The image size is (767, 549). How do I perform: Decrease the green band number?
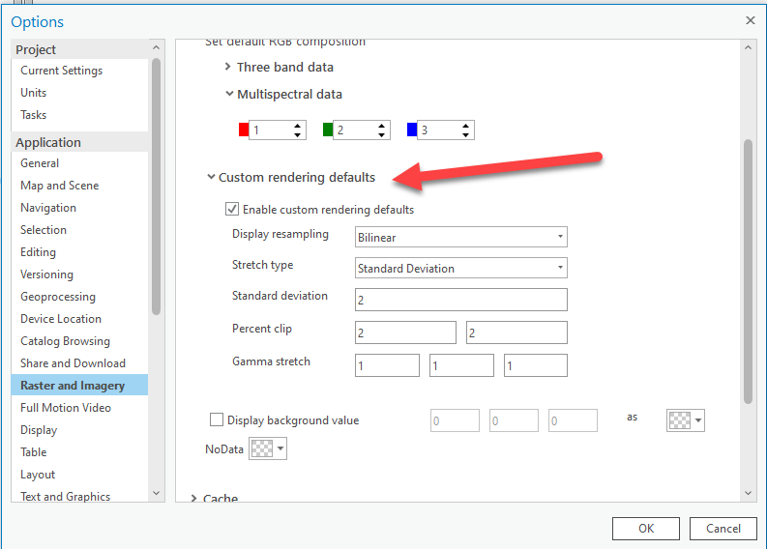tap(382, 134)
